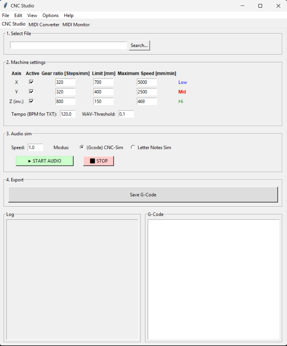Open the Edit menu
The width and height of the screenshot is (287, 346).
point(18,15)
